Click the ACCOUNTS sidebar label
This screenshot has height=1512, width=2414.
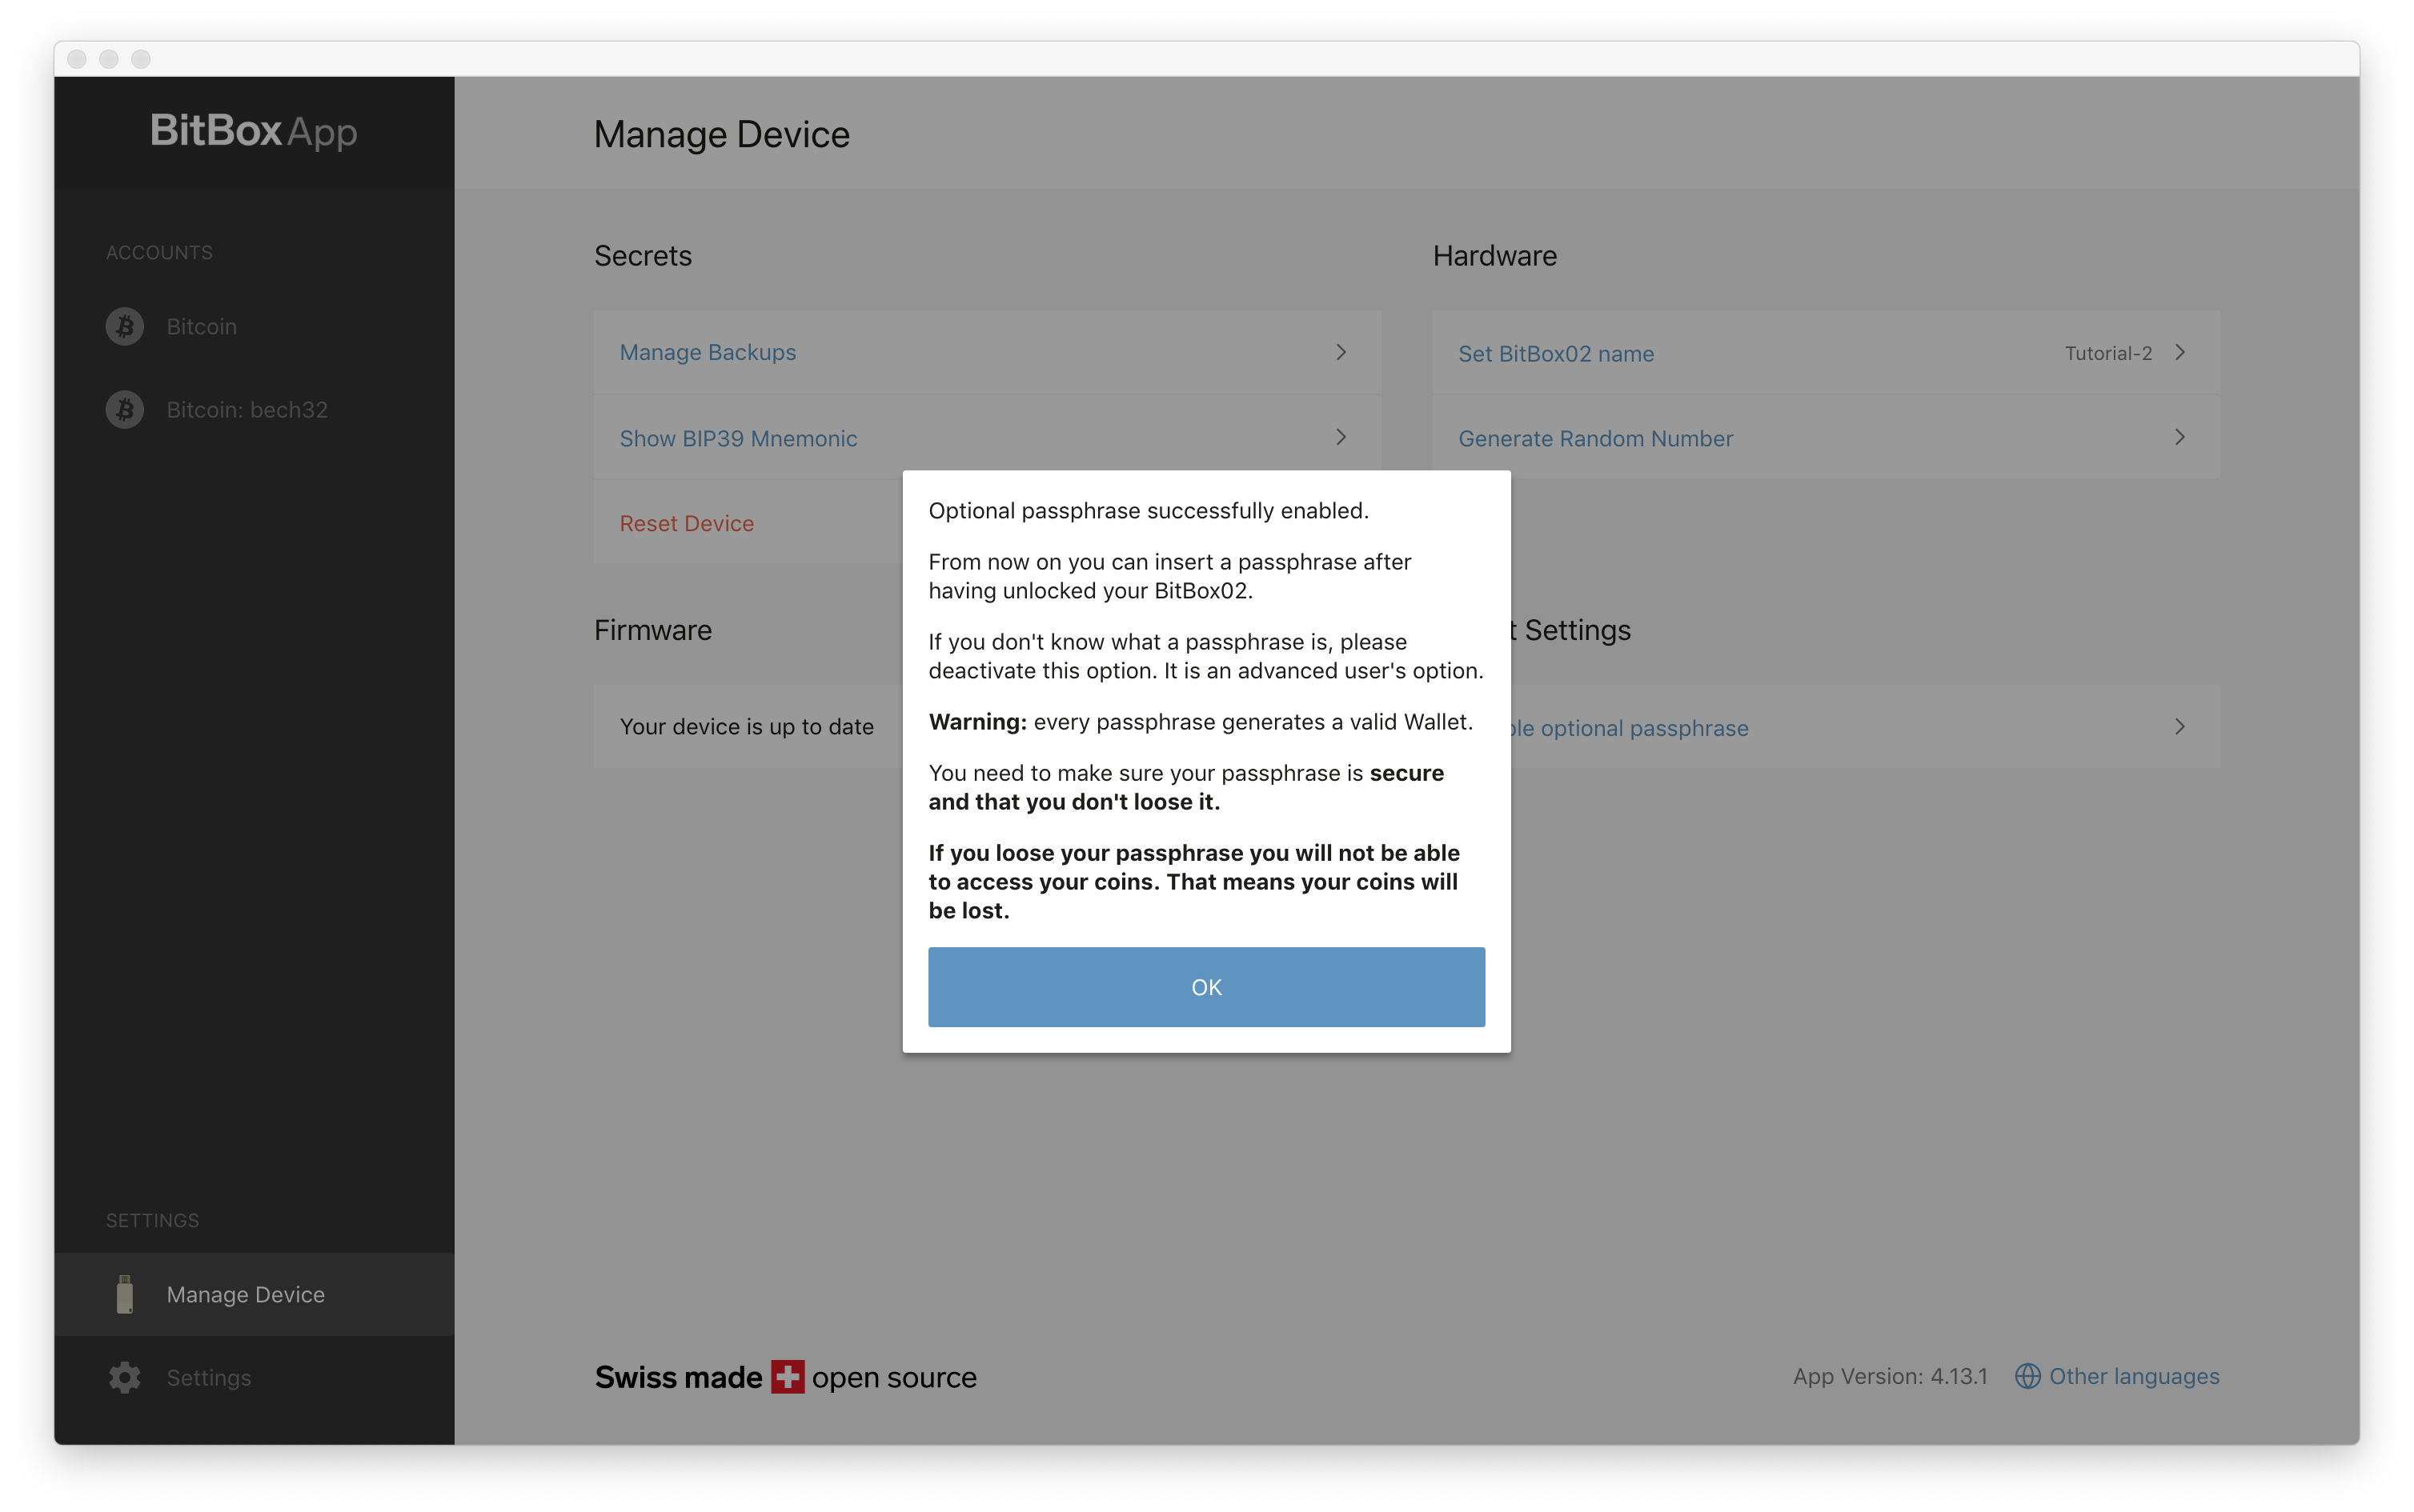[x=159, y=252]
